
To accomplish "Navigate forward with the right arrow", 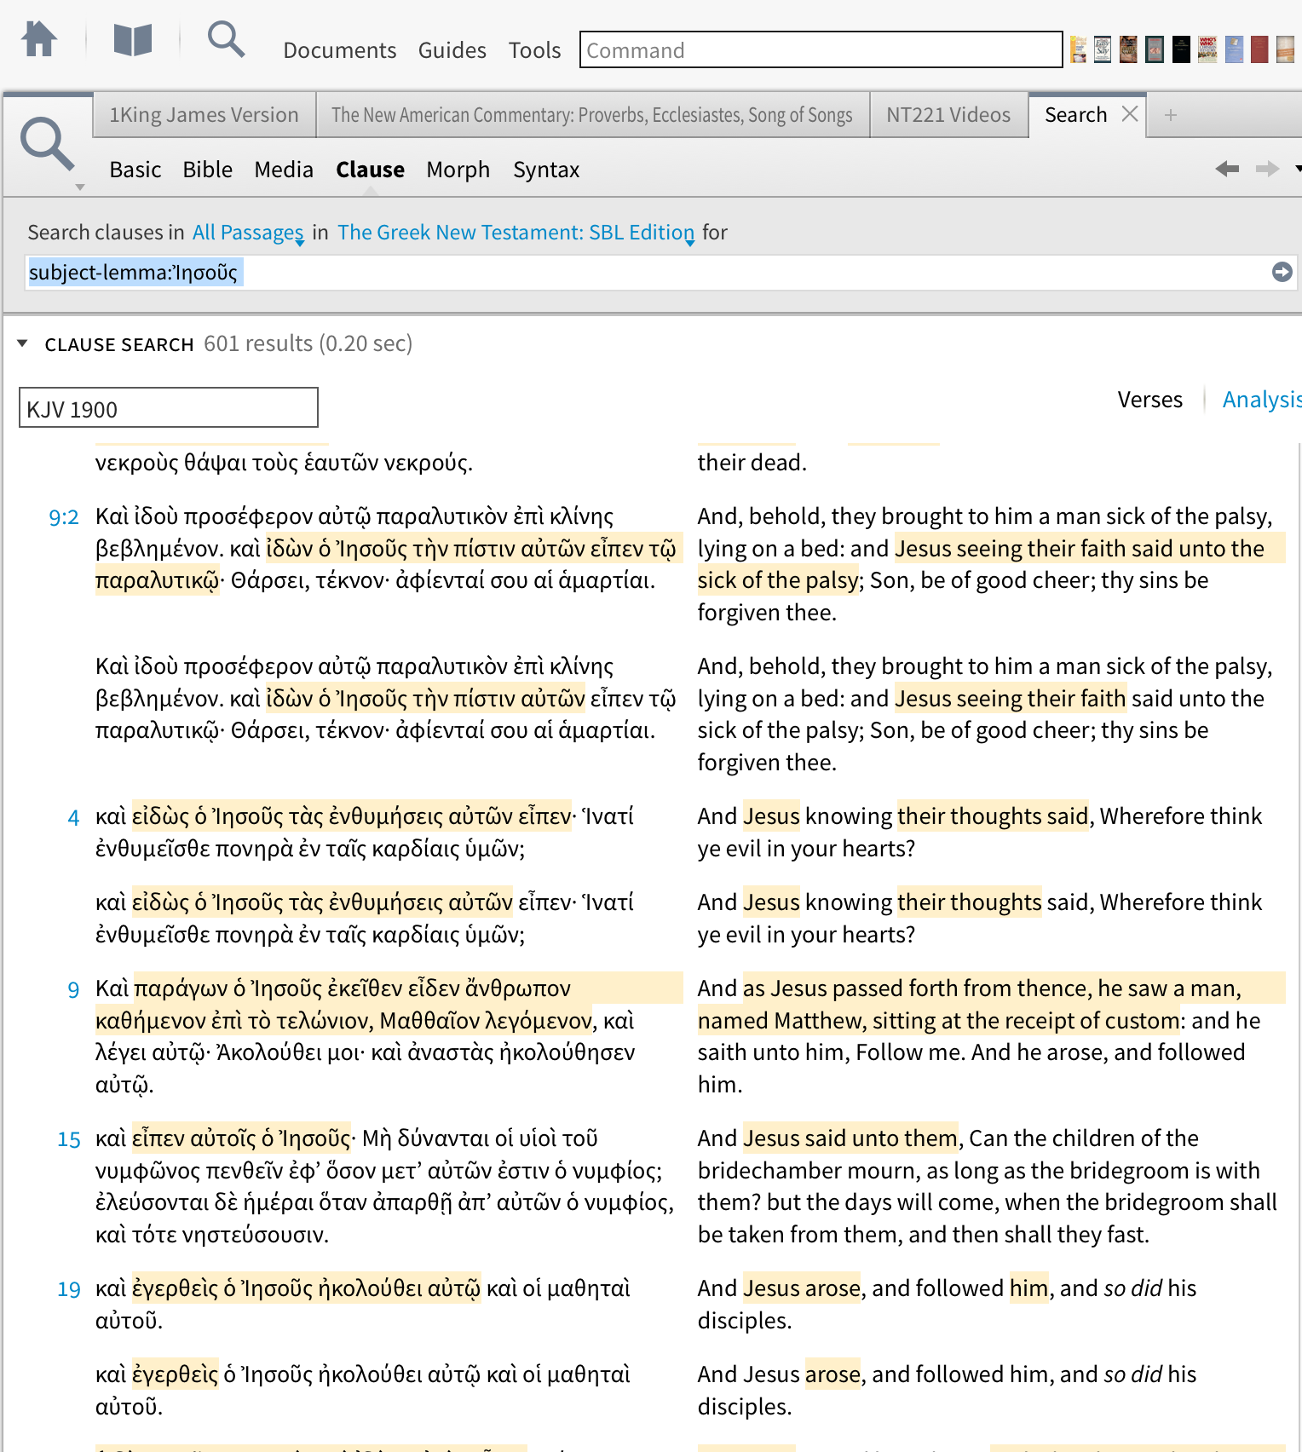I will [1267, 169].
